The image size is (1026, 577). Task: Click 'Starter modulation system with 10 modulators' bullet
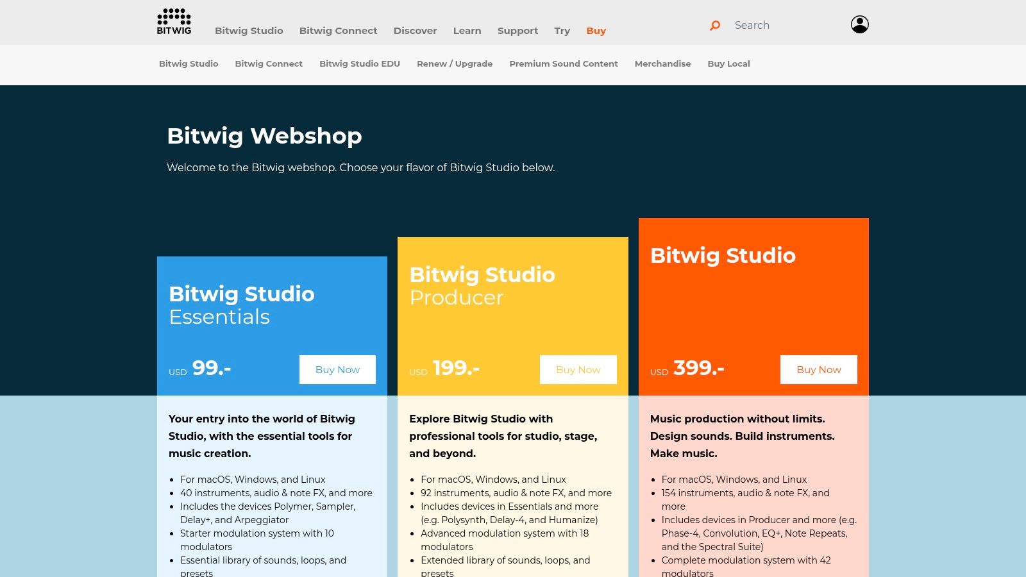coord(257,540)
